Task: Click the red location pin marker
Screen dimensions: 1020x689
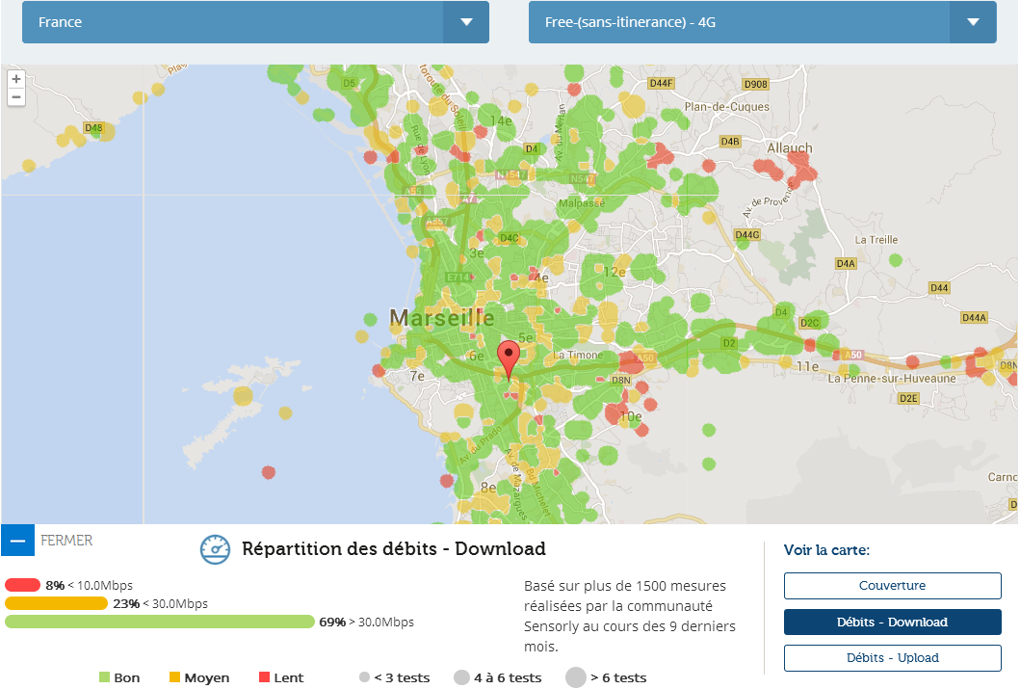Action: 508,359
